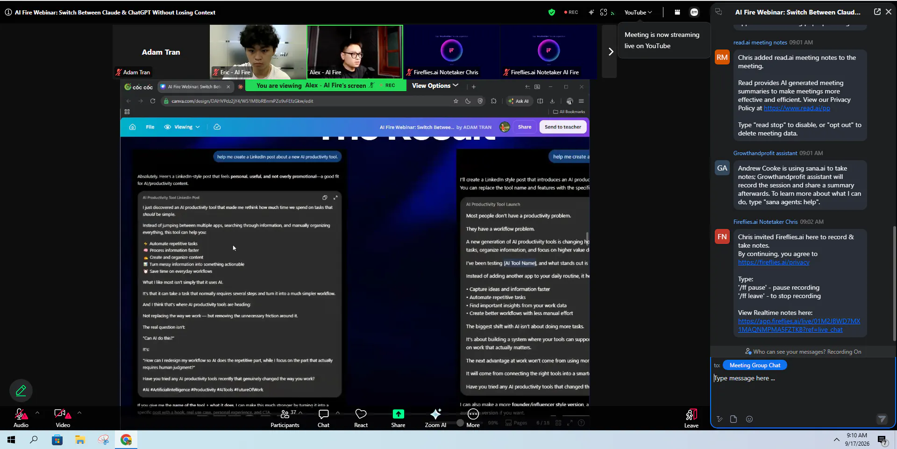Viewport: 897px width, 449px height.
Task: Click the chat formatting icon
Action: click(719, 419)
